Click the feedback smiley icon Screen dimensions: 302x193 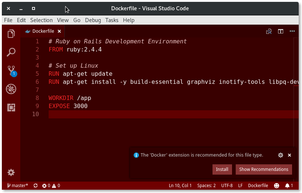coord(277,186)
